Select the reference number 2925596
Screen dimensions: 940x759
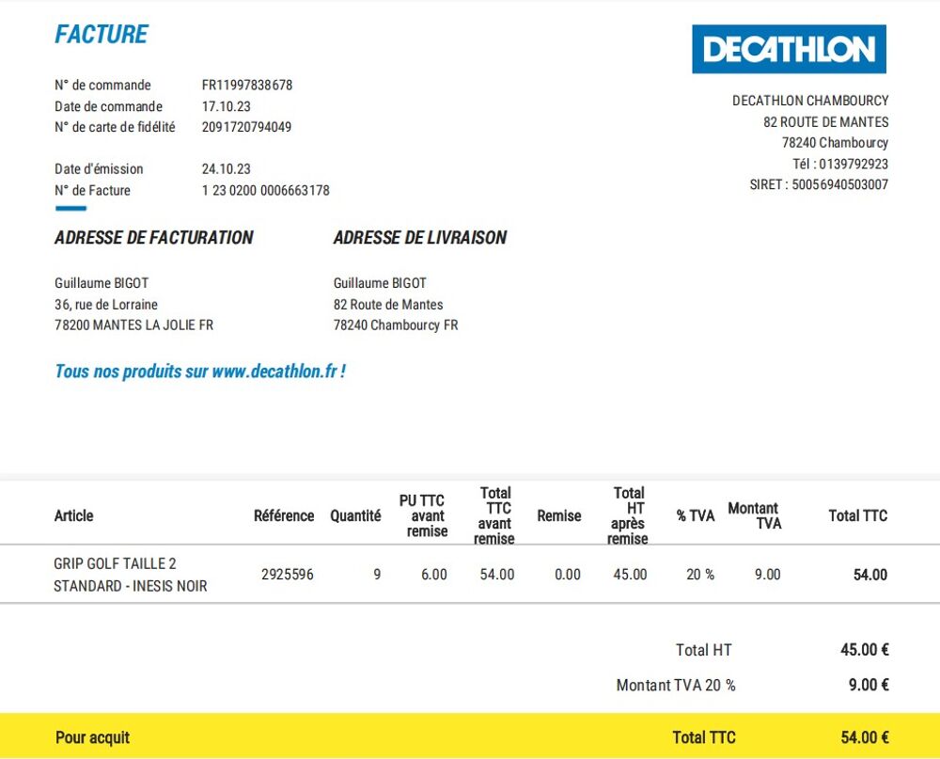pos(287,575)
